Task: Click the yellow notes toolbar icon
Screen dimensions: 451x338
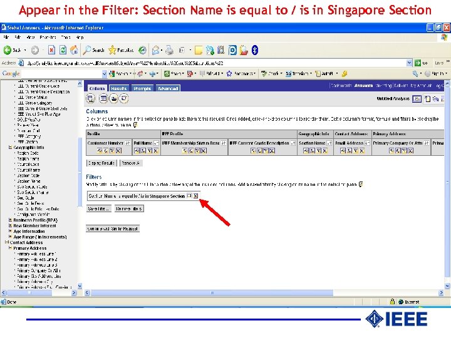Action: click(198, 50)
